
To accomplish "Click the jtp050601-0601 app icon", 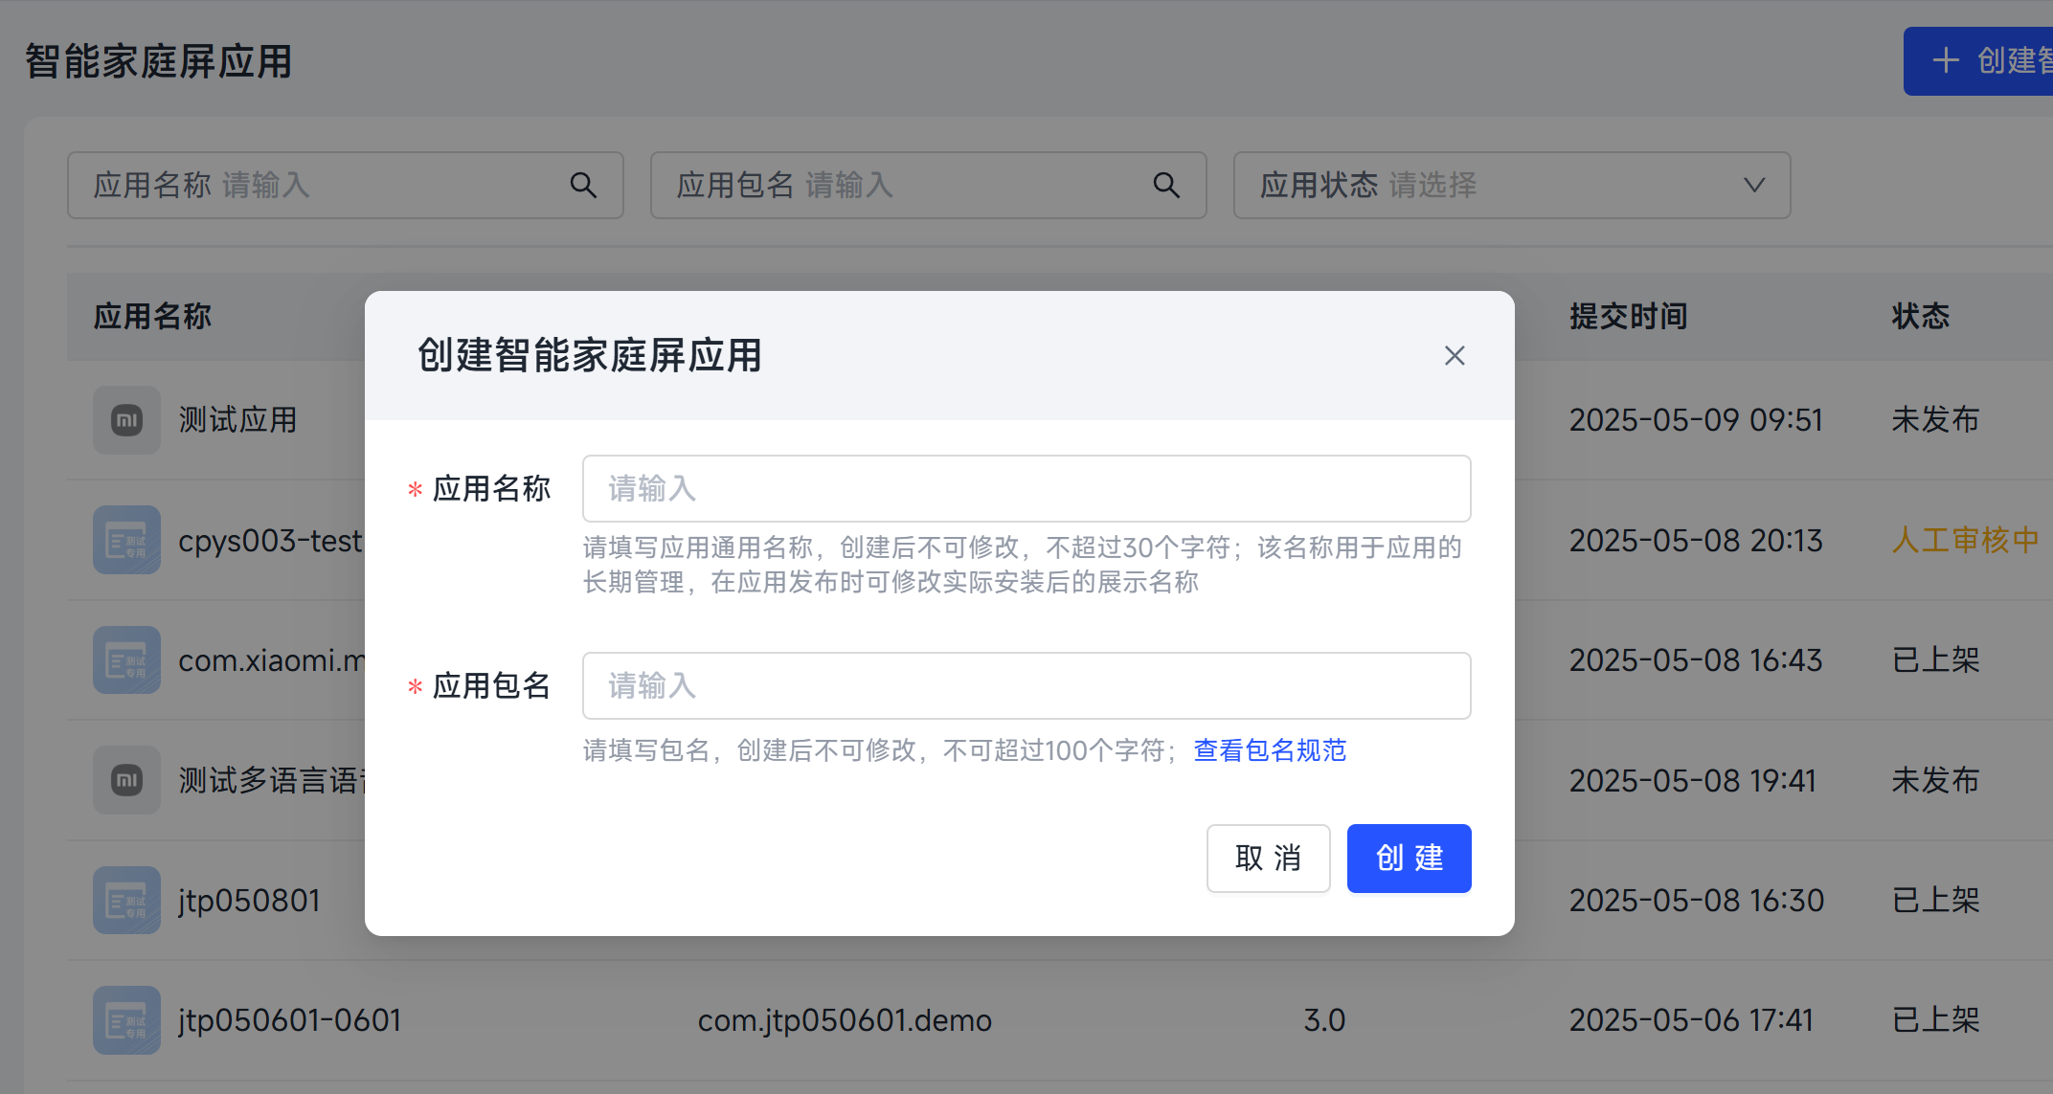I will pos(126,1020).
